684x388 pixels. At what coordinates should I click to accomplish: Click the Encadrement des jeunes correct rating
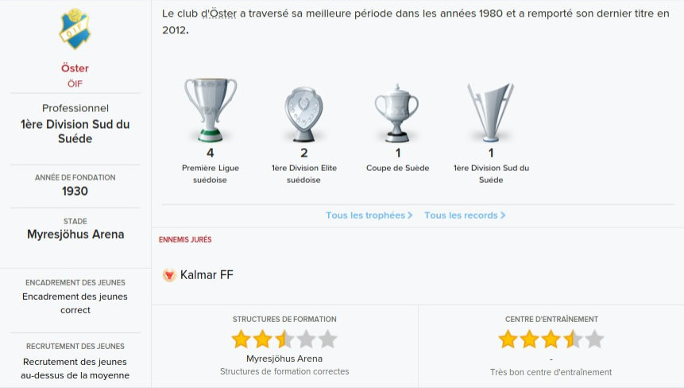click(x=75, y=303)
